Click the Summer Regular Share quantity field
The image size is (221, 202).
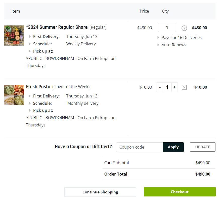pos(167,28)
